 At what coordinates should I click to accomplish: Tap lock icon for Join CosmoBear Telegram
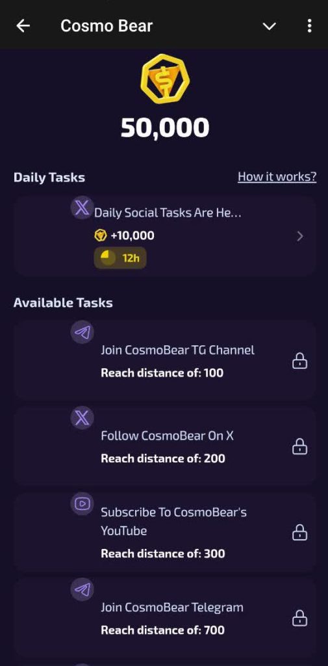tap(300, 618)
